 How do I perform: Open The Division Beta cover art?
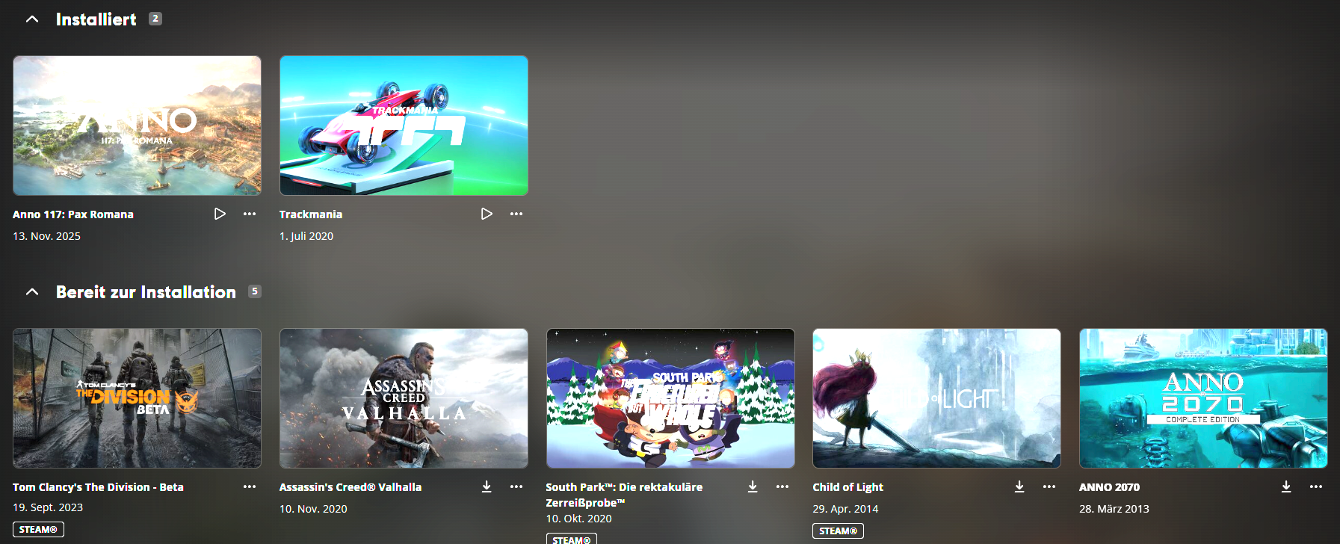click(x=137, y=398)
